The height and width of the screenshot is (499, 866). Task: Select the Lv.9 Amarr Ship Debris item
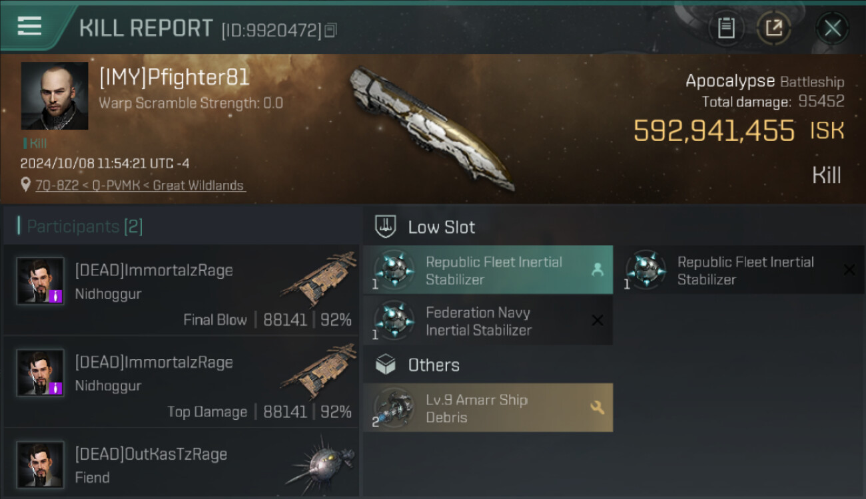coord(488,408)
